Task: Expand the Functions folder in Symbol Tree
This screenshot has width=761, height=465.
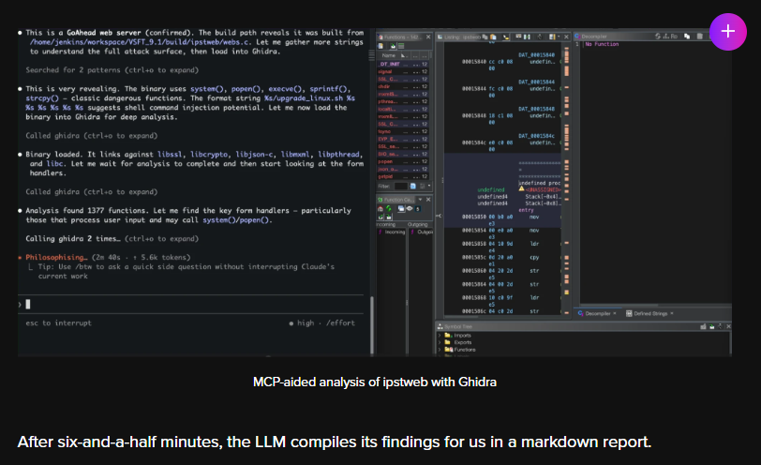Action: pos(440,350)
